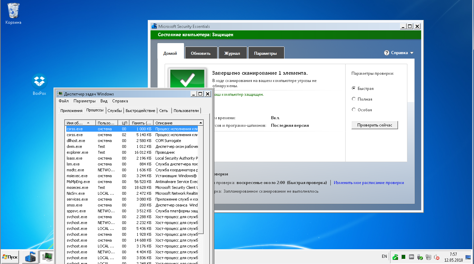The image size is (474, 264).
Task: Click the Task Manager taskbar button
Action: point(47,257)
